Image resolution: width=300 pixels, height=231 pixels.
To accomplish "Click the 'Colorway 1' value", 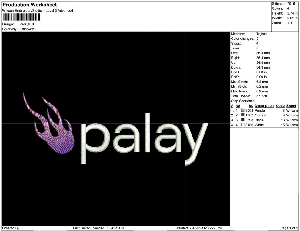I will pyautogui.click(x=28, y=29).
